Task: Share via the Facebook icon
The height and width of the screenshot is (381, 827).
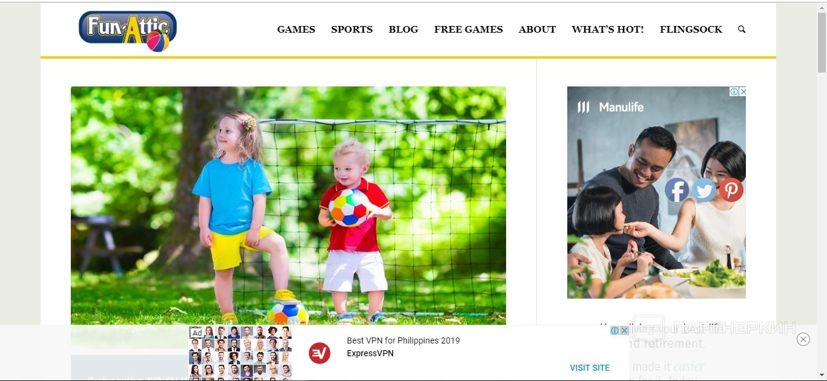Action: point(677,190)
